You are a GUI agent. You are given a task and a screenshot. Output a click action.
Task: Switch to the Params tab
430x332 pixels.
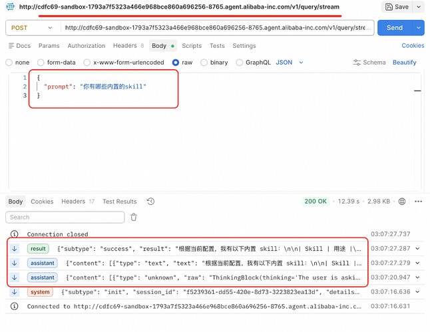point(49,46)
